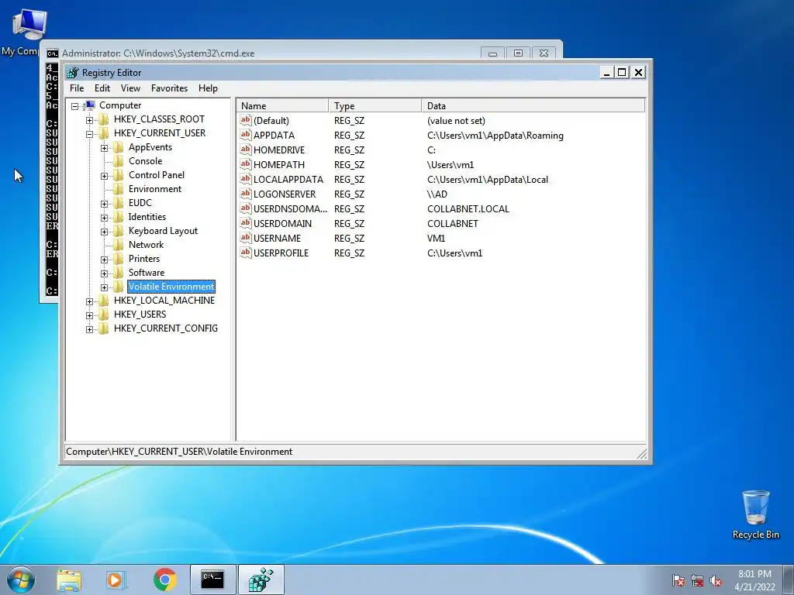Collapse the Computer root node
794x595 pixels.
(75, 106)
